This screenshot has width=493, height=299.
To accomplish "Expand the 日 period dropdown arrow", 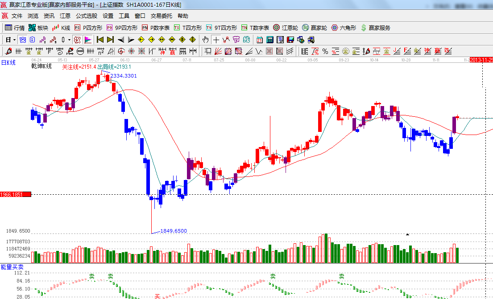I will (x=14, y=40).
